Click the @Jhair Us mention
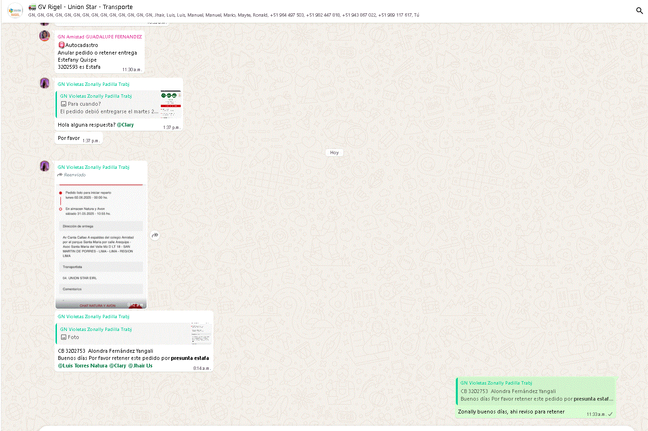The image size is (648, 431). [x=140, y=366]
